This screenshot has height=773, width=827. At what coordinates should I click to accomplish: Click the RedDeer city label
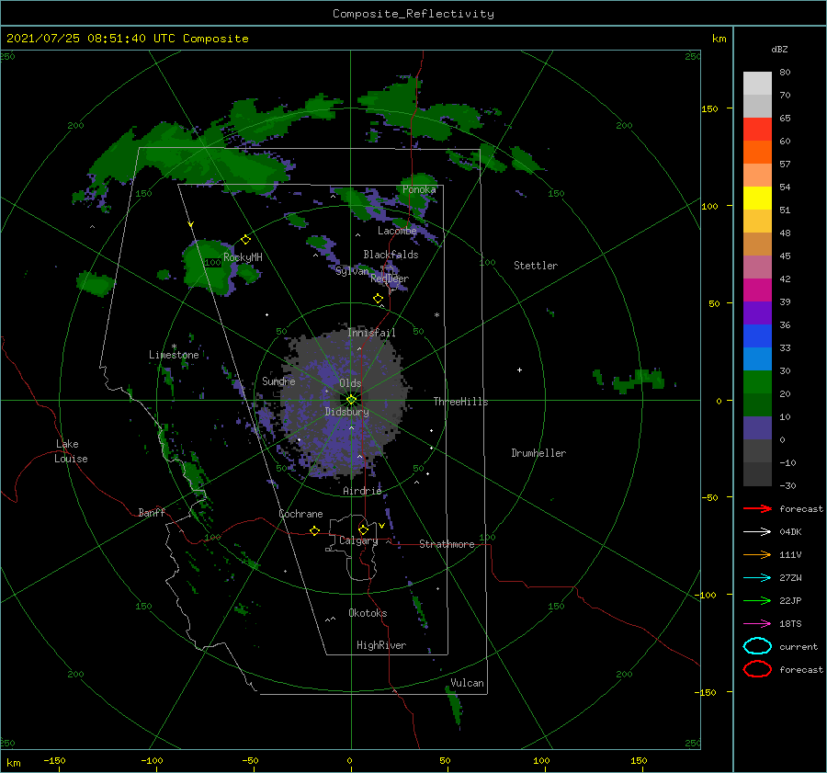point(390,279)
